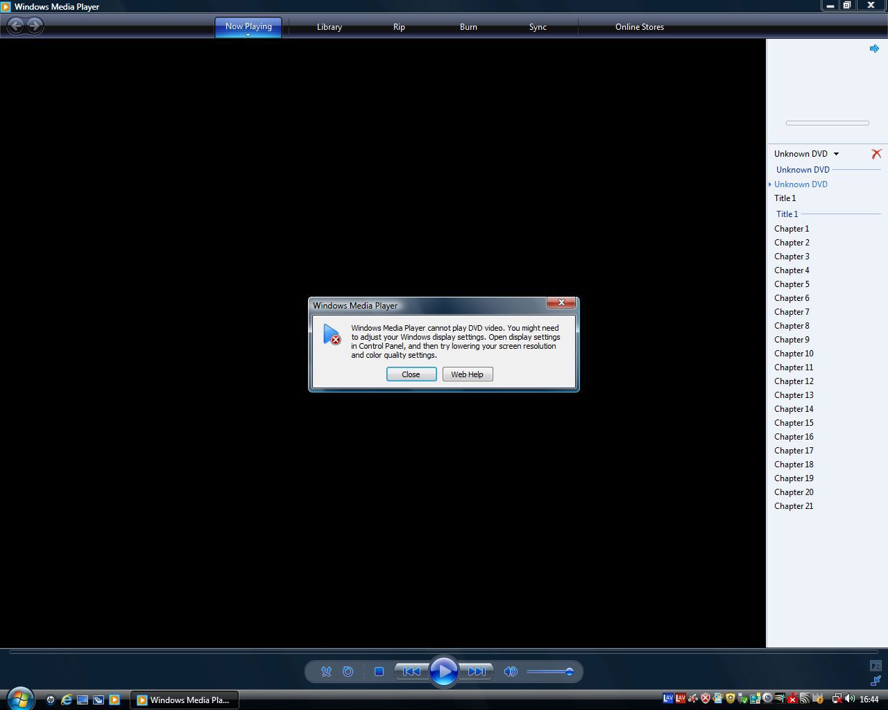Click blue LAV tray icon
This screenshot has width=888, height=710.
click(x=668, y=698)
